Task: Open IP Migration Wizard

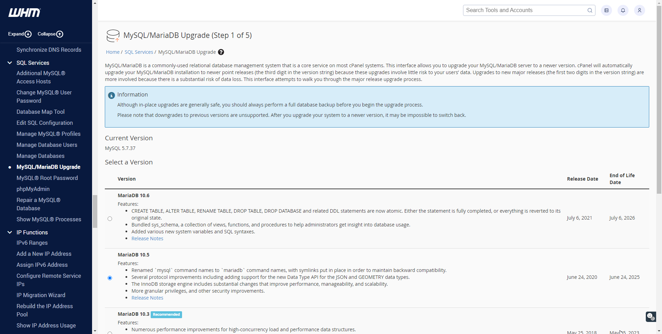Action: click(41, 295)
